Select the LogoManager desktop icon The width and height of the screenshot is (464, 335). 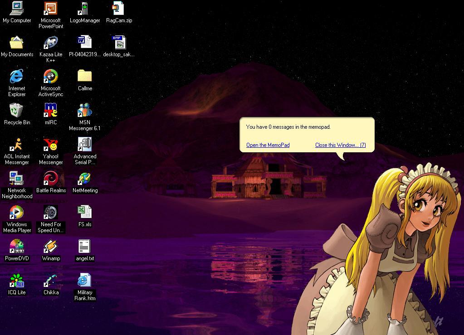(85, 9)
